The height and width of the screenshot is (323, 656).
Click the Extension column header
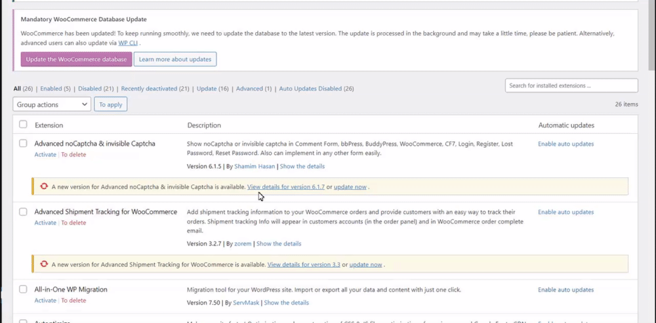[x=49, y=125]
